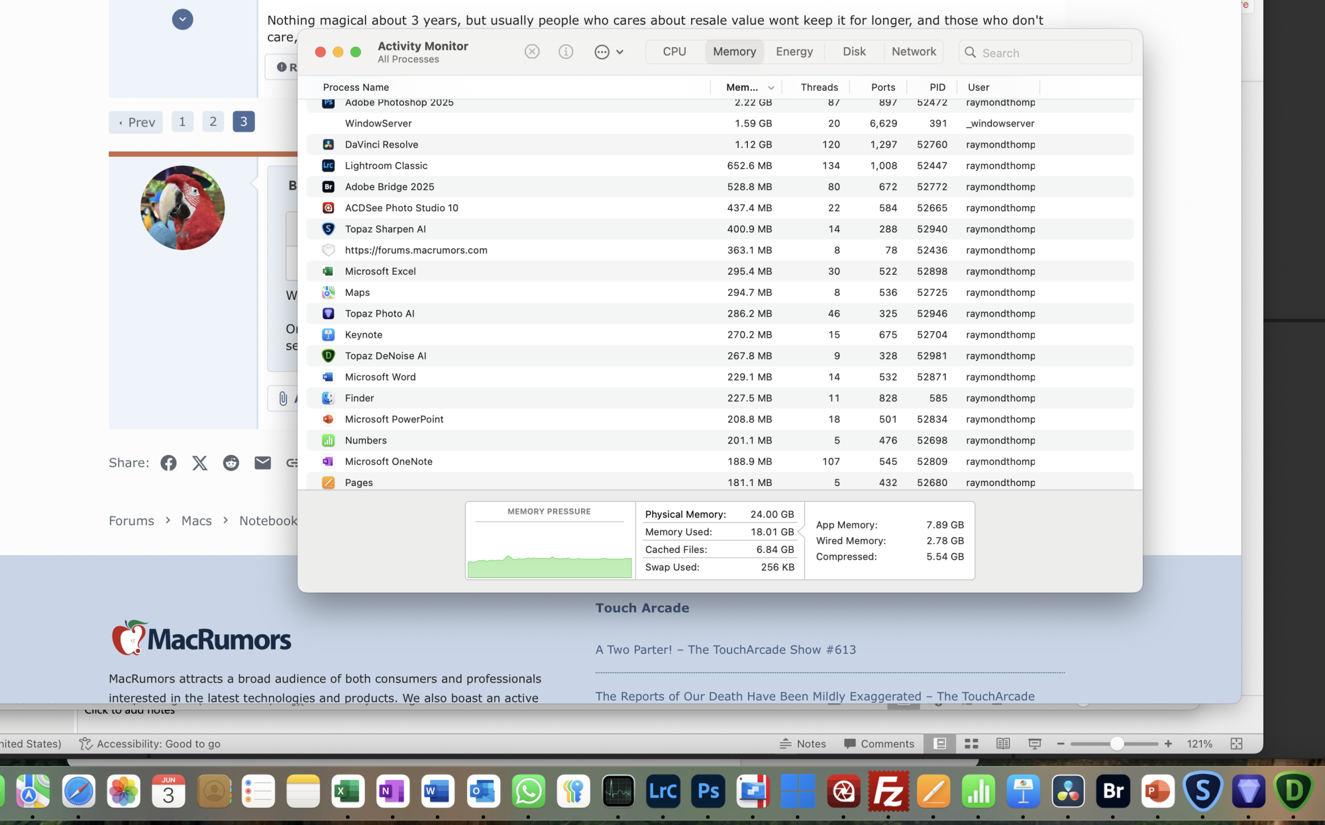Expand the blue chevron circle at top
The width and height of the screenshot is (1325, 825).
pos(182,19)
